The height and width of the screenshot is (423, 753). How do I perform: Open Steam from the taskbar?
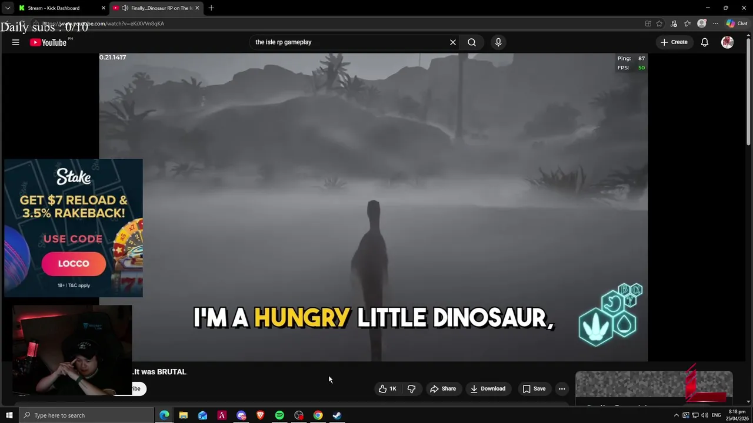[x=337, y=415]
